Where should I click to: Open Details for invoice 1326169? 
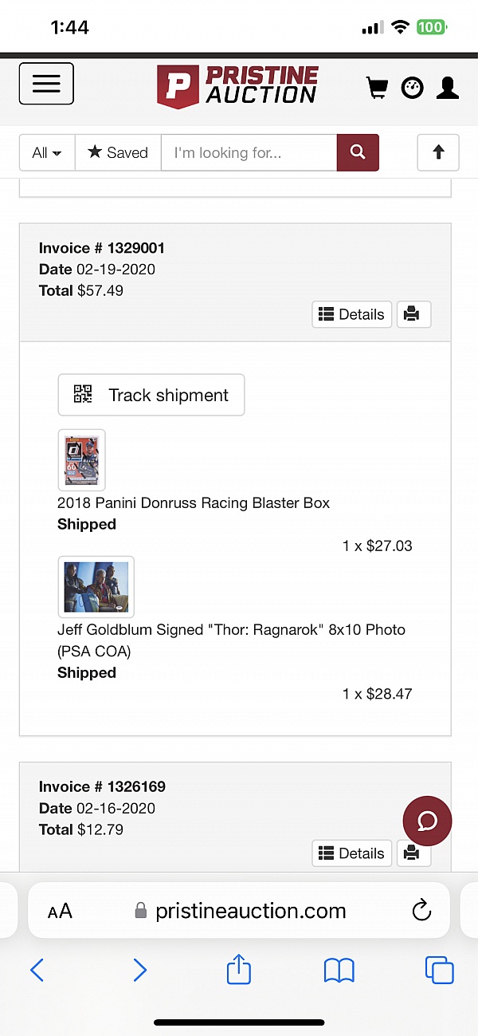(x=351, y=853)
